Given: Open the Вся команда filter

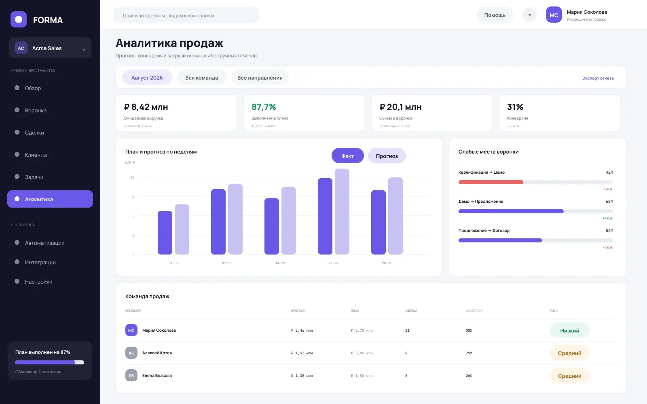Looking at the screenshot, I should (x=202, y=78).
